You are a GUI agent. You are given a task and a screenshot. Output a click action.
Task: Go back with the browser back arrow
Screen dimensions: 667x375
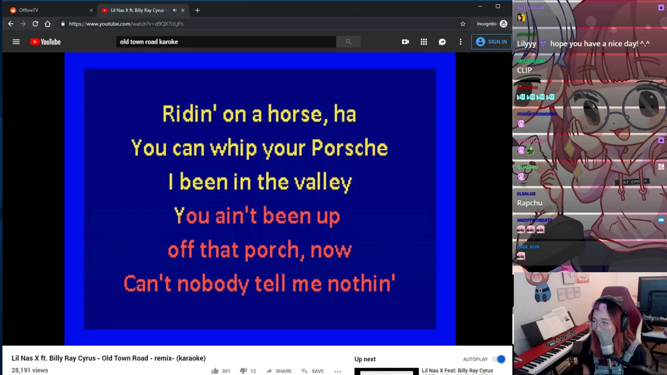click(10, 23)
